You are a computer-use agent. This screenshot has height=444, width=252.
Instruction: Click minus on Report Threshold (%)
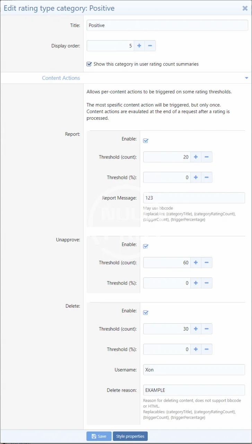207,178
